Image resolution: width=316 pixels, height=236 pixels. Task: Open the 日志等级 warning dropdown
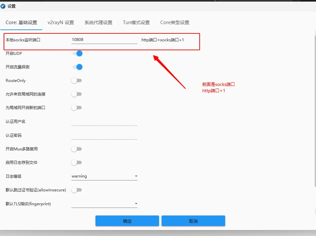[x=104, y=177]
